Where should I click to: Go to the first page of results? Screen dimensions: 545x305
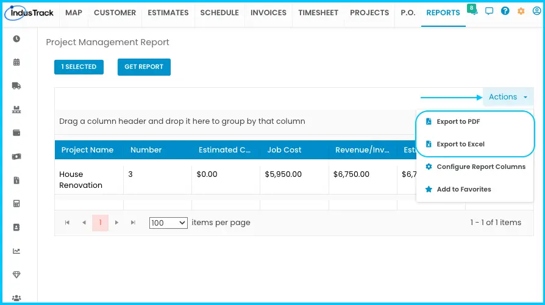(67, 223)
